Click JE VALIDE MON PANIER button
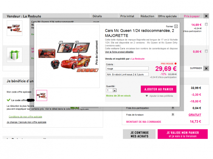 click(x=183, y=134)
